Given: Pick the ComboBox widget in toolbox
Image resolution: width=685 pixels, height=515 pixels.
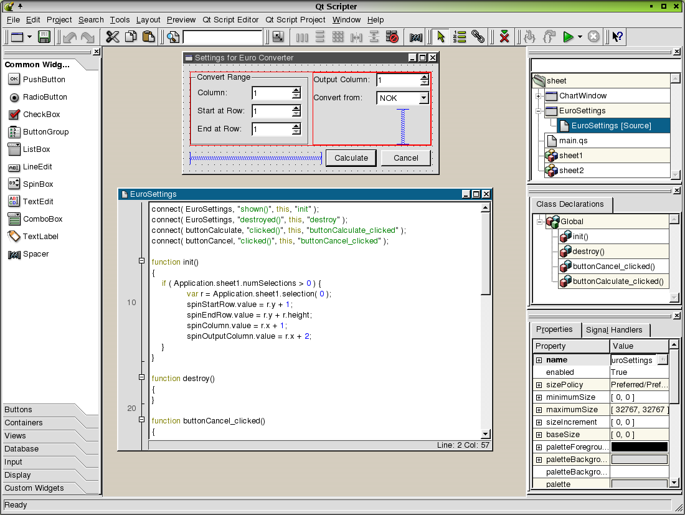Looking at the screenshot, I should (x=35, y=219).
